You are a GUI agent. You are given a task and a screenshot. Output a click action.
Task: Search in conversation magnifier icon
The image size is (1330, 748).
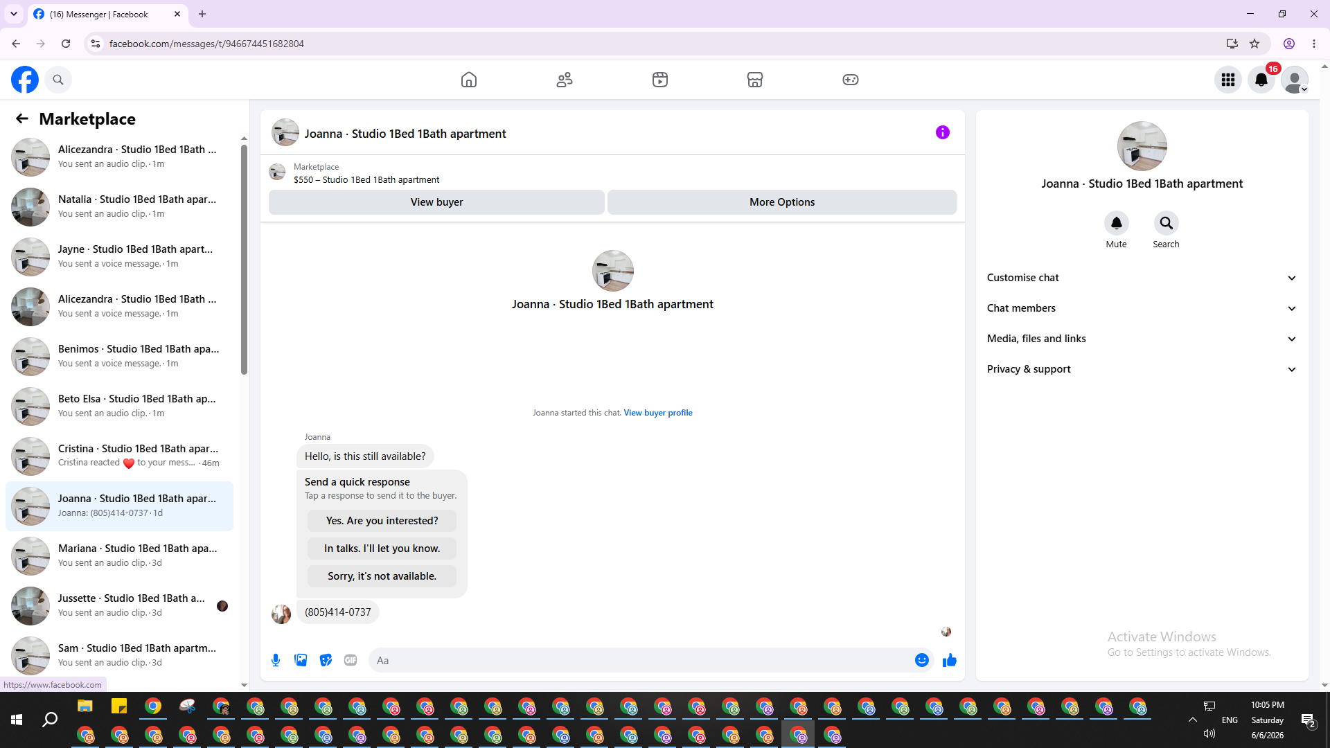1167,223
